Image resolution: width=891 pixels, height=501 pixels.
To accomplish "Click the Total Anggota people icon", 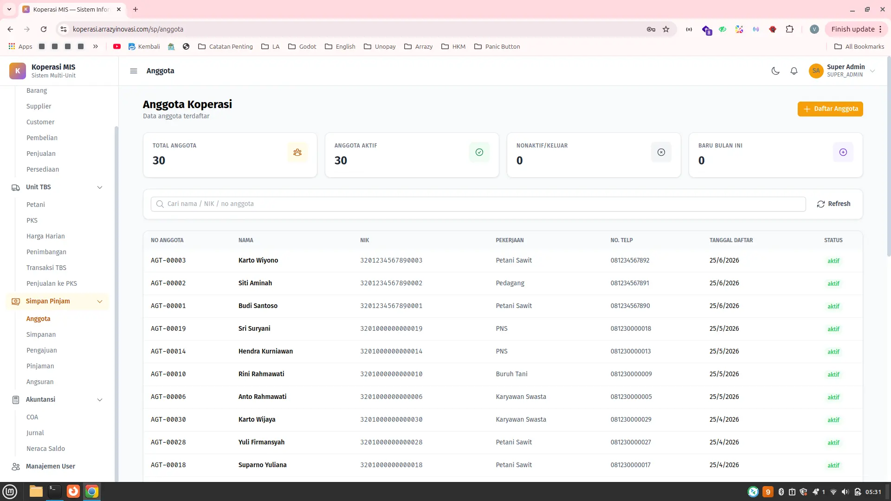I will [297, 152].
